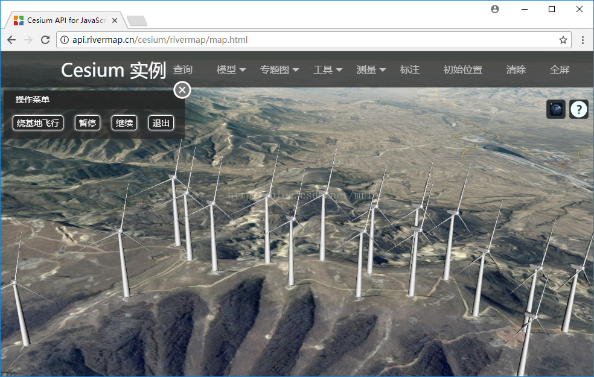
Task: View site information icon in address bar
Action: tap(65, 40)
